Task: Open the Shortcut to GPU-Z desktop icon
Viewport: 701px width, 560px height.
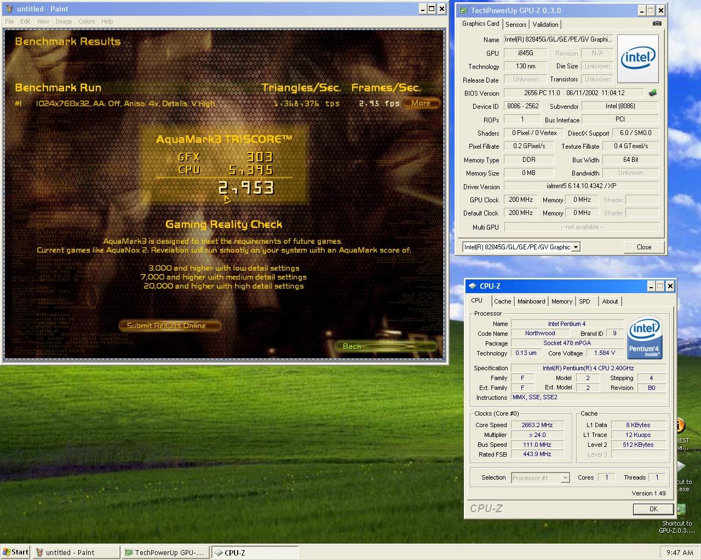Action: [x=678, y=520]
